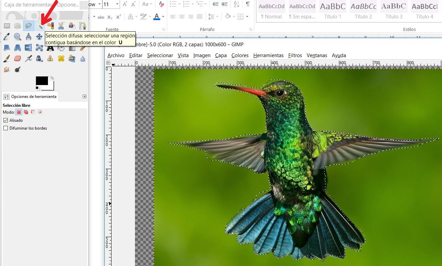Toggle strikethrough formatting in Word

101,17
